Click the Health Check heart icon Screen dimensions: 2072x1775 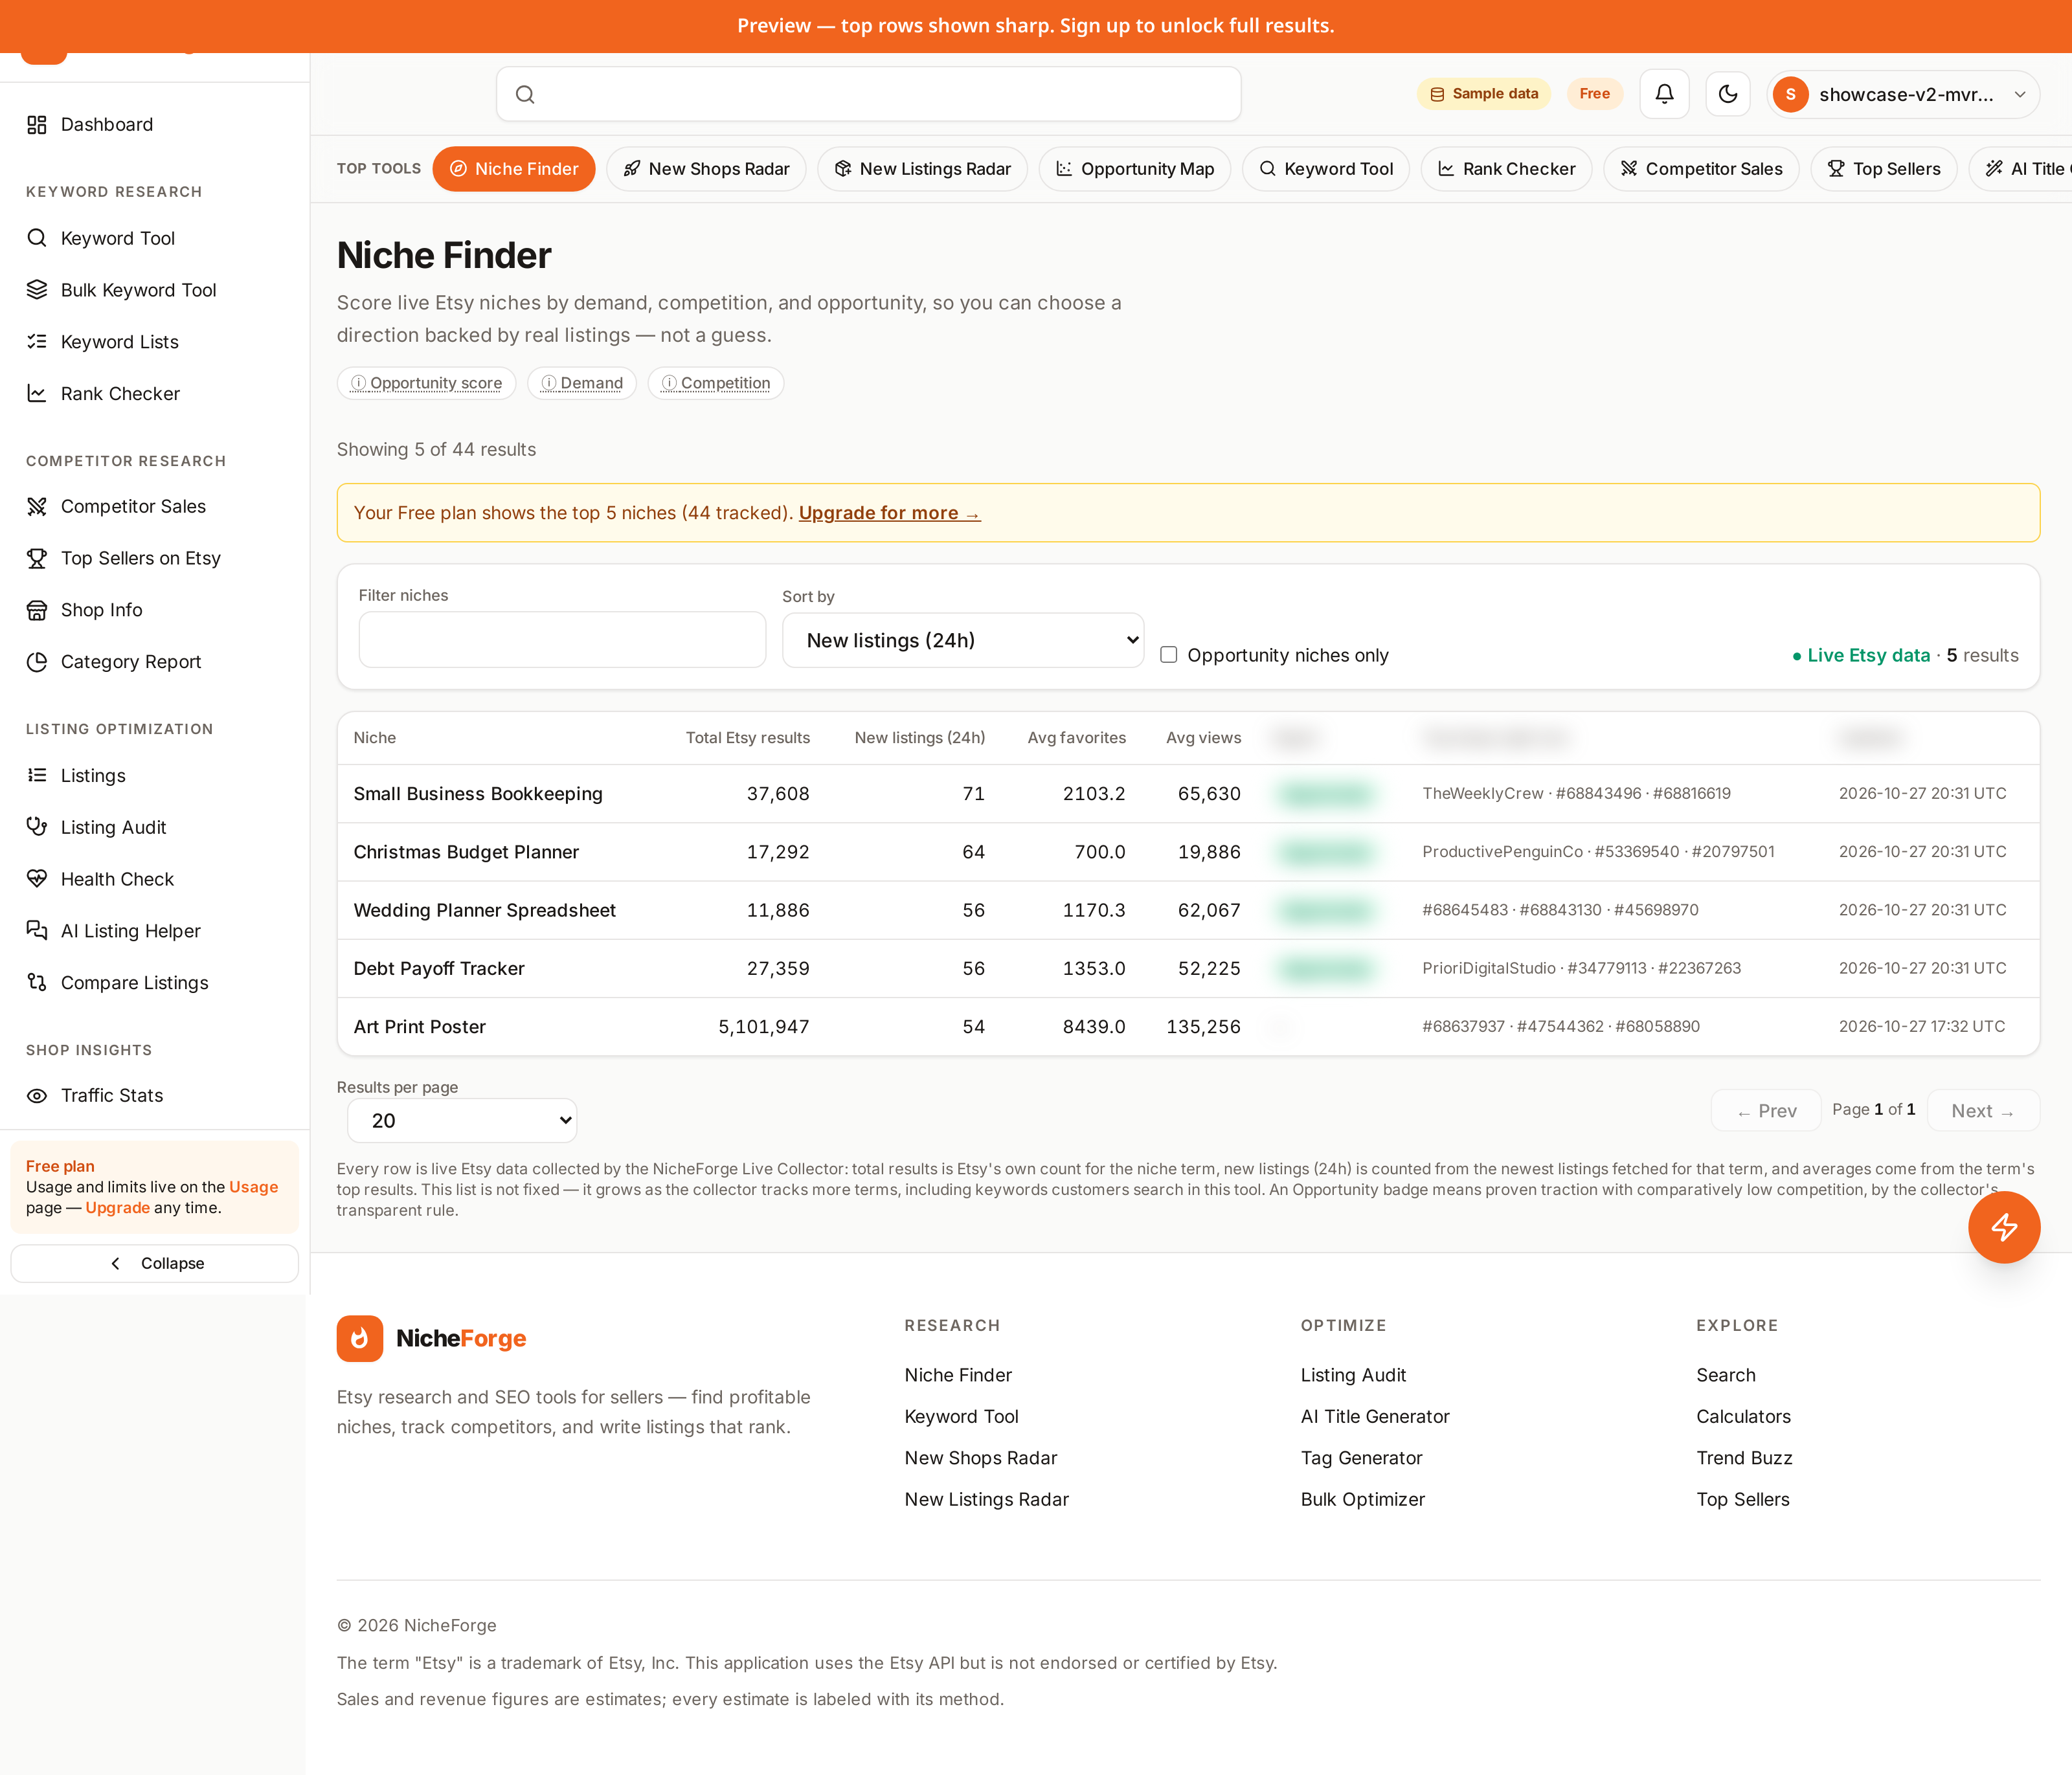pyautogui.click(x=37, y=879)
